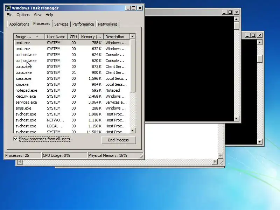Maximize the rear command prompt window
Screen dimensions: 280x210
coord(253,35)
